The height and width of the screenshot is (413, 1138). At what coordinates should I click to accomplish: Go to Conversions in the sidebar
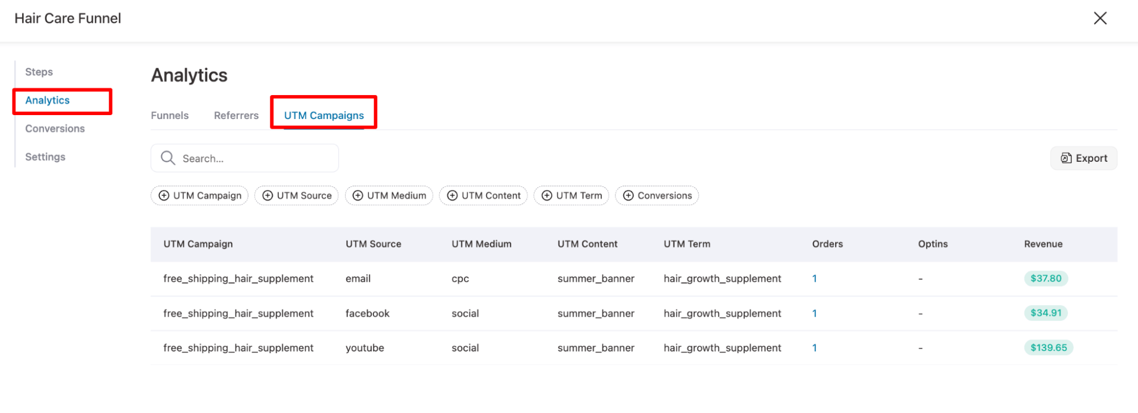pyautogui.click(x=55, y=129)
